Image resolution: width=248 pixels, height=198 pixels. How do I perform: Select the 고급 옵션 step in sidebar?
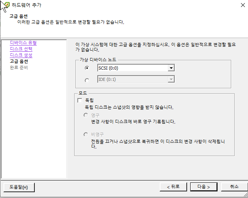pos(19,61)
